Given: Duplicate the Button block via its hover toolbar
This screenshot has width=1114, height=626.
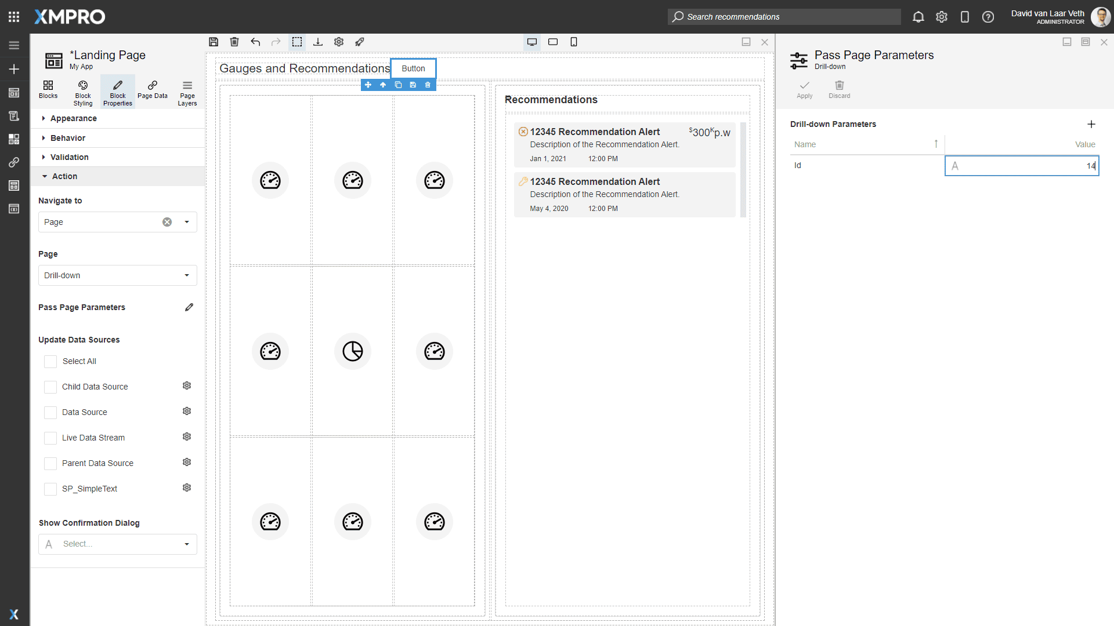Looking at the screenshot, I should (x=398, y=85).
